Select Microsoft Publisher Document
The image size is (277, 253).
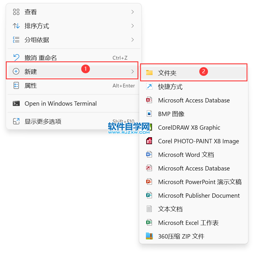coord(194,195)
